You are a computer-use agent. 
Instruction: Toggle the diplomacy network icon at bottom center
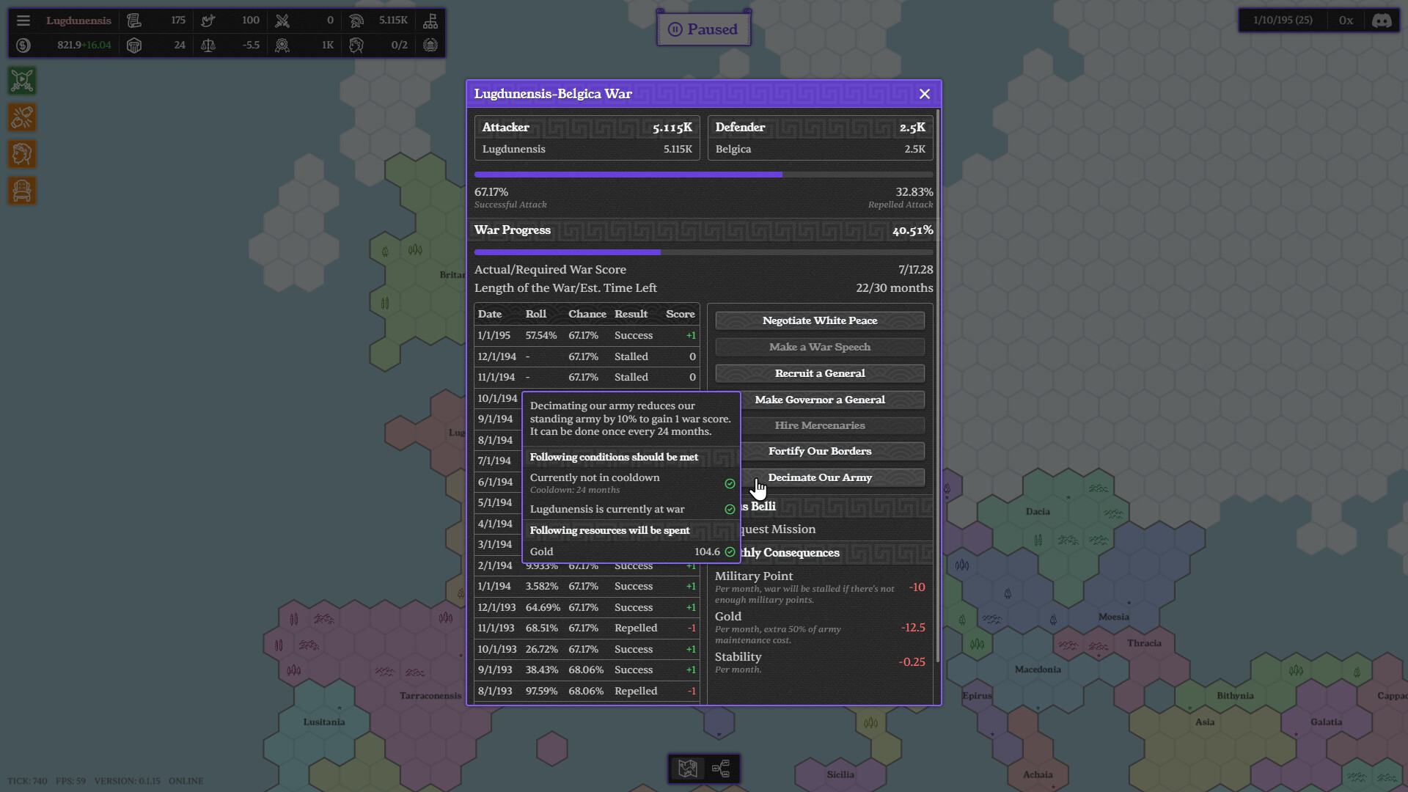click(721, 769)
